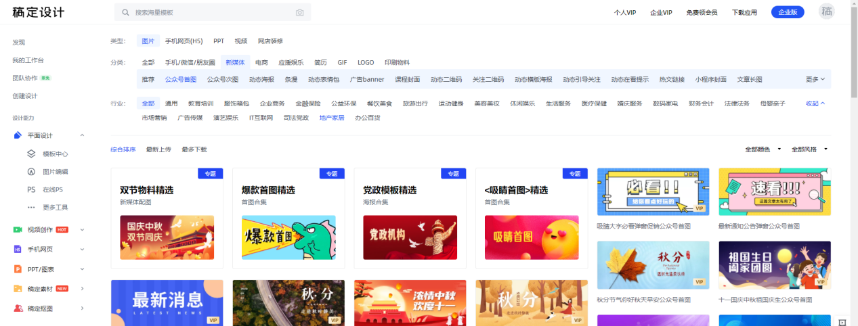Open the 爆款首图精选 collection card
The width and height of the screenshot is (858, 326).
pos(288,218)
